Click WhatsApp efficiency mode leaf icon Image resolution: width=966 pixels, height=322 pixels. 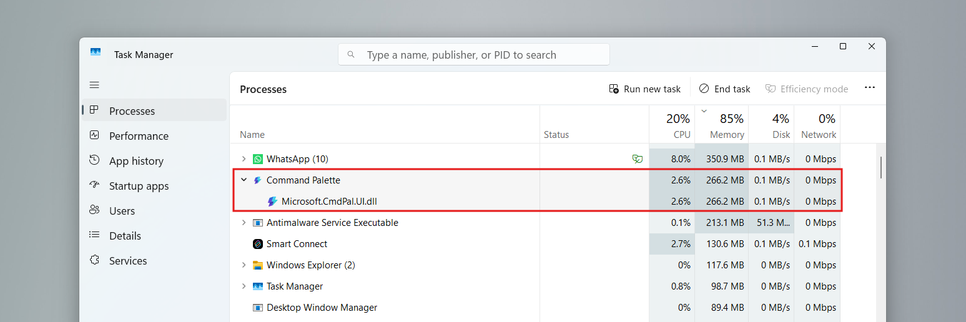click(x=637, y=159)
